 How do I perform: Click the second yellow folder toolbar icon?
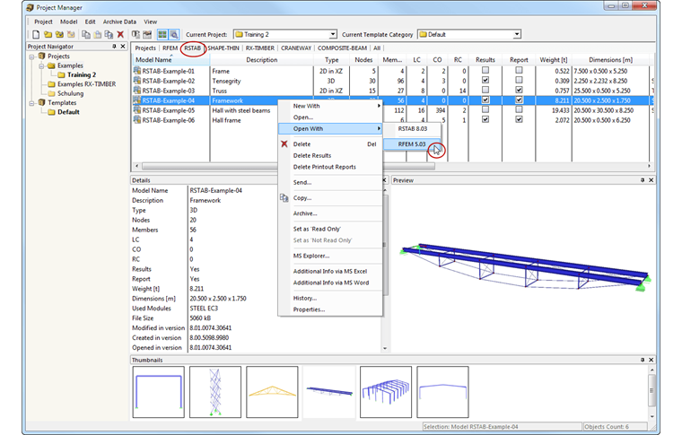(x=59, y=34)
